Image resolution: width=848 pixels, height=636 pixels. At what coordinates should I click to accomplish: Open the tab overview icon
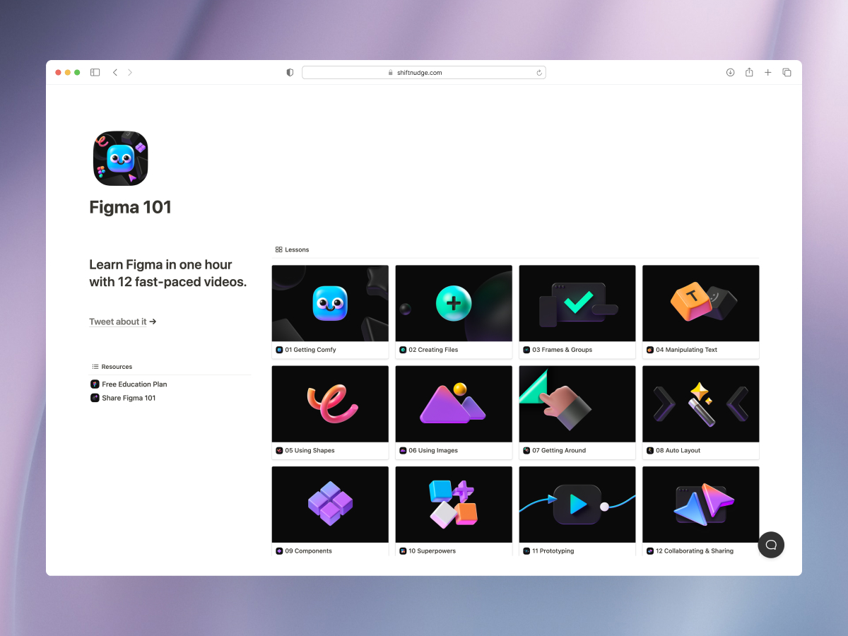(787, 72)
